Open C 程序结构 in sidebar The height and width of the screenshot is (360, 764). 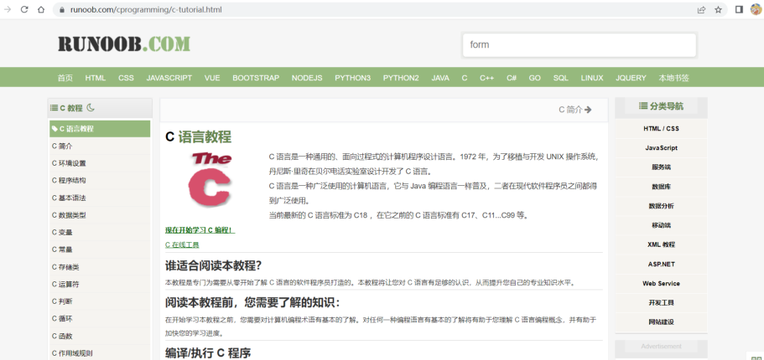[100, 181]
